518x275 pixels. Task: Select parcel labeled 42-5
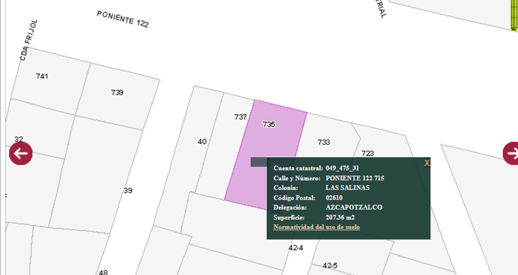point(330,265)
